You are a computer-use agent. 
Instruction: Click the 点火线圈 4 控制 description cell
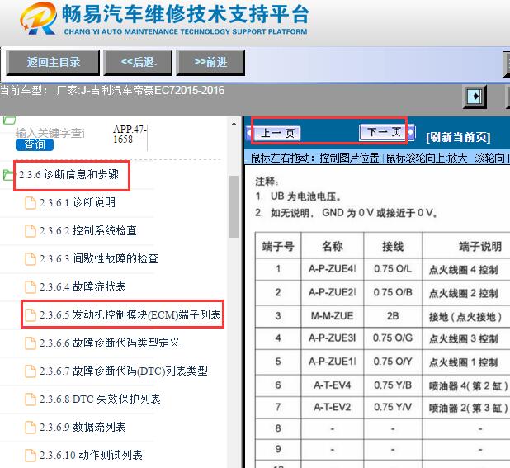[466, 270]
